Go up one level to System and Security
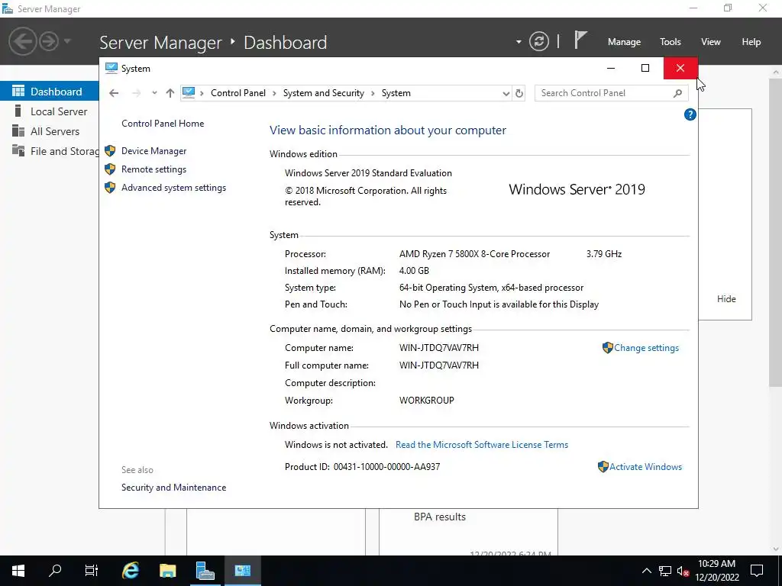782x586 pixels. point(170,93)
